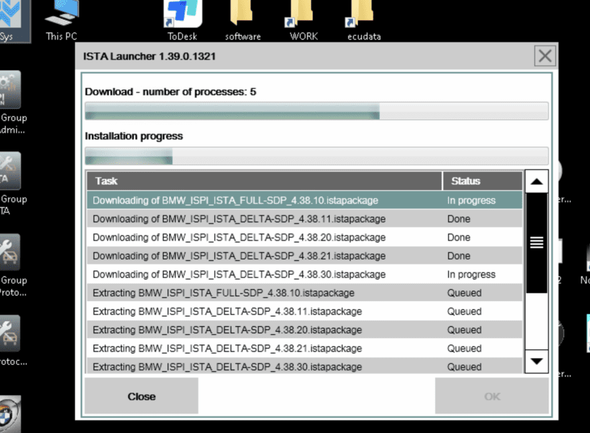This screenshot has width=590, height=433.
Task: Open the software folder on desktop
Action: coord(243,19)
